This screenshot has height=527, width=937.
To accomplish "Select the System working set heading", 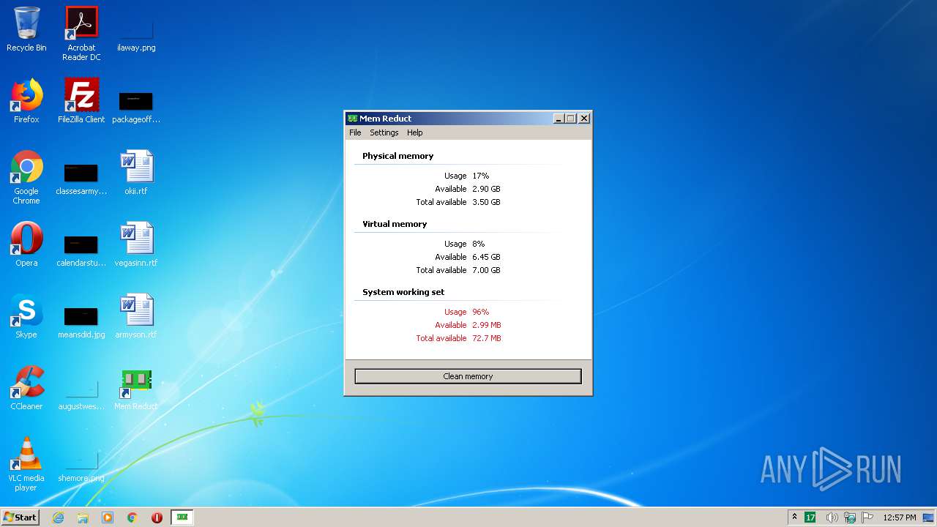I will [x=403, y=292].
